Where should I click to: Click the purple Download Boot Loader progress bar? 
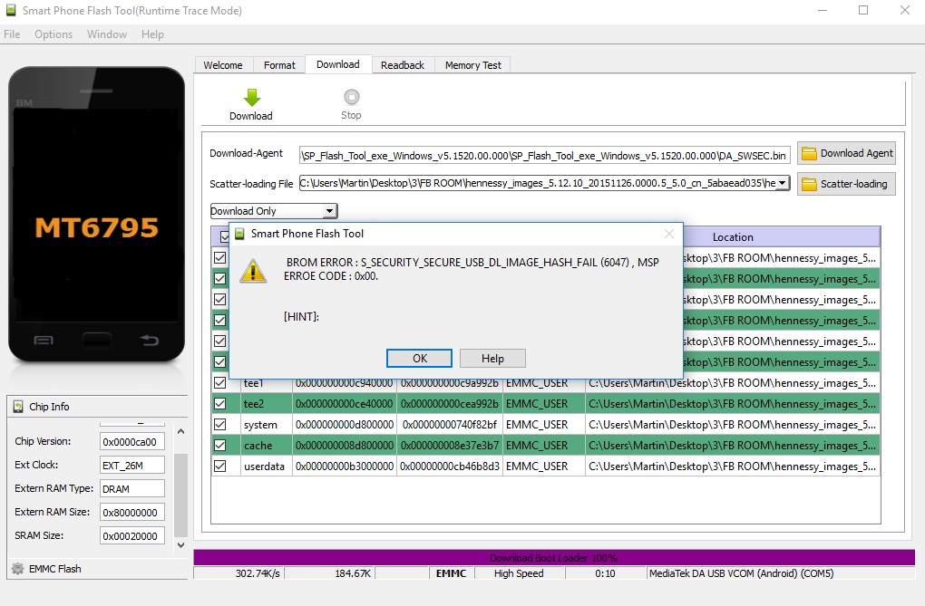[554, 558]
